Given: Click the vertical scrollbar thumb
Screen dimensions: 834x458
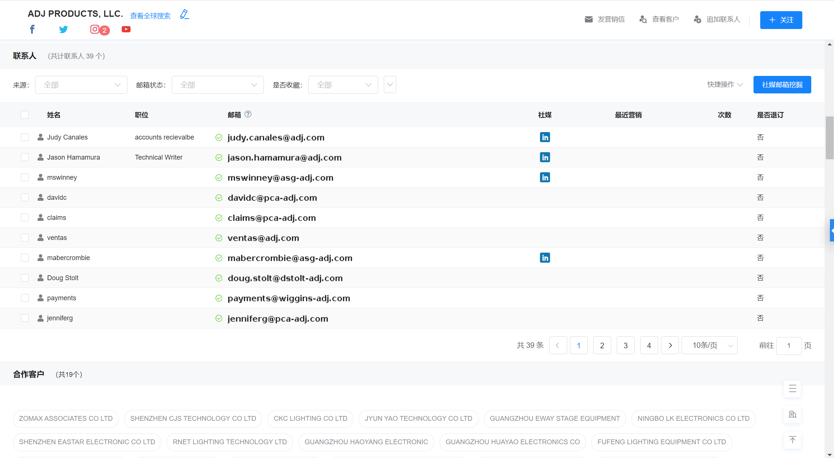Looking at the screenshot, I should [x=830, y=138].
